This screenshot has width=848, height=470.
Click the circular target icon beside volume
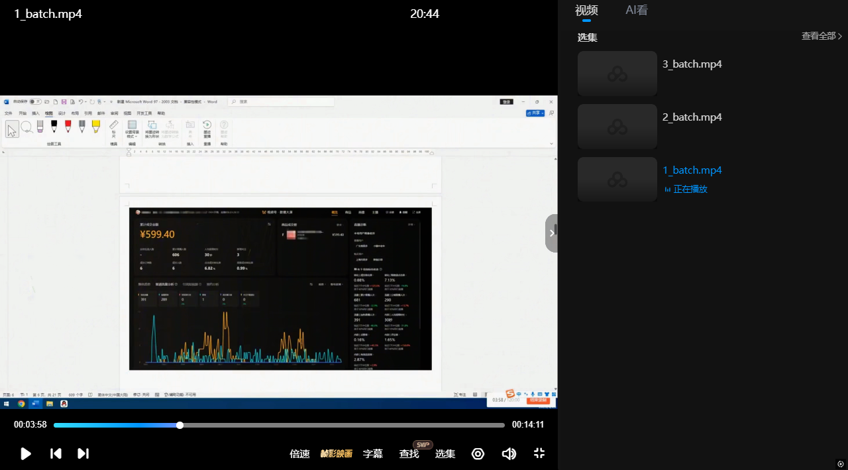[478, 453]
